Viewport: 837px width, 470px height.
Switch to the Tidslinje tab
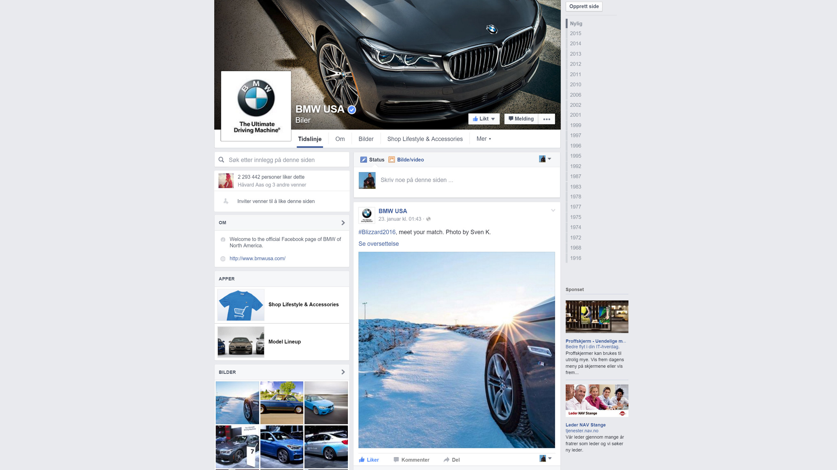click(x=310, y=139)
